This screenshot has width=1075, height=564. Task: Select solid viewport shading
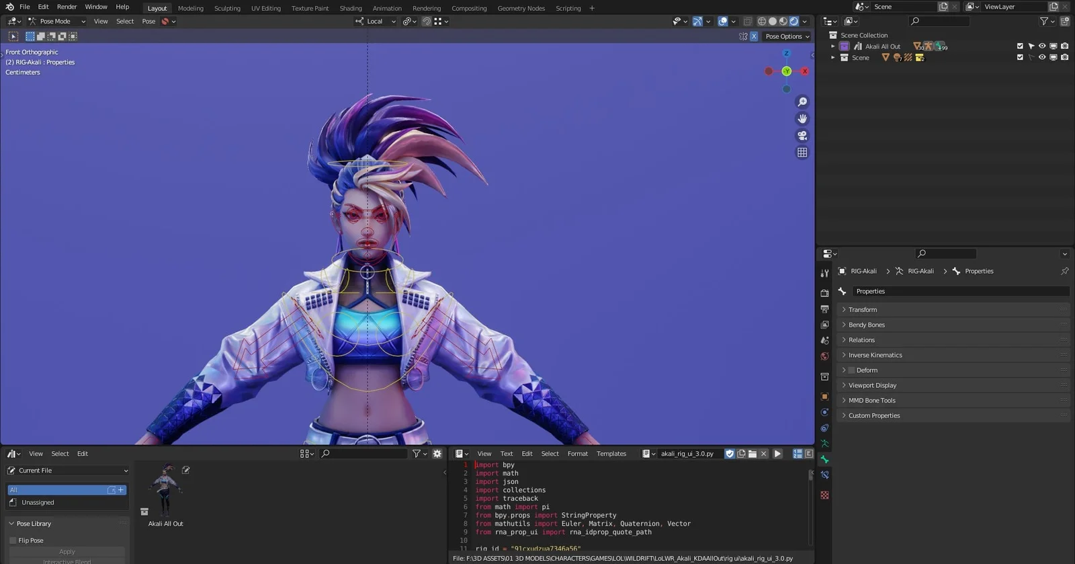(773, 22)
